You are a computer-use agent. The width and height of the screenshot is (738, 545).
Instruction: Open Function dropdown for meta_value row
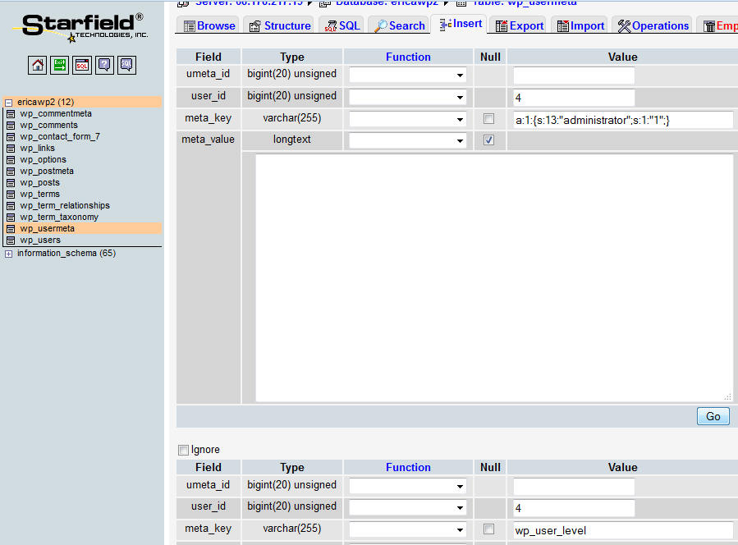click(x=408, y=141)
